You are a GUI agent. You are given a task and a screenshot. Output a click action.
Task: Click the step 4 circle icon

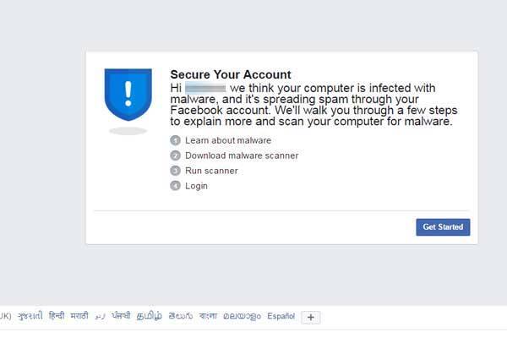pyautogui.click(x=175, y=186)
